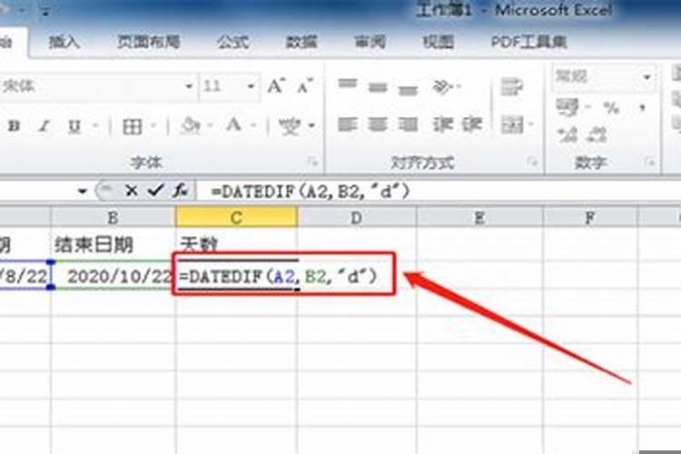Click the Comma Style icon
The image size is (681, 454).
pos(642,107)
